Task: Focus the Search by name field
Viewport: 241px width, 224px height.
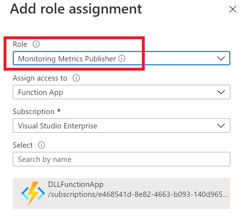Action: [121, 159]
